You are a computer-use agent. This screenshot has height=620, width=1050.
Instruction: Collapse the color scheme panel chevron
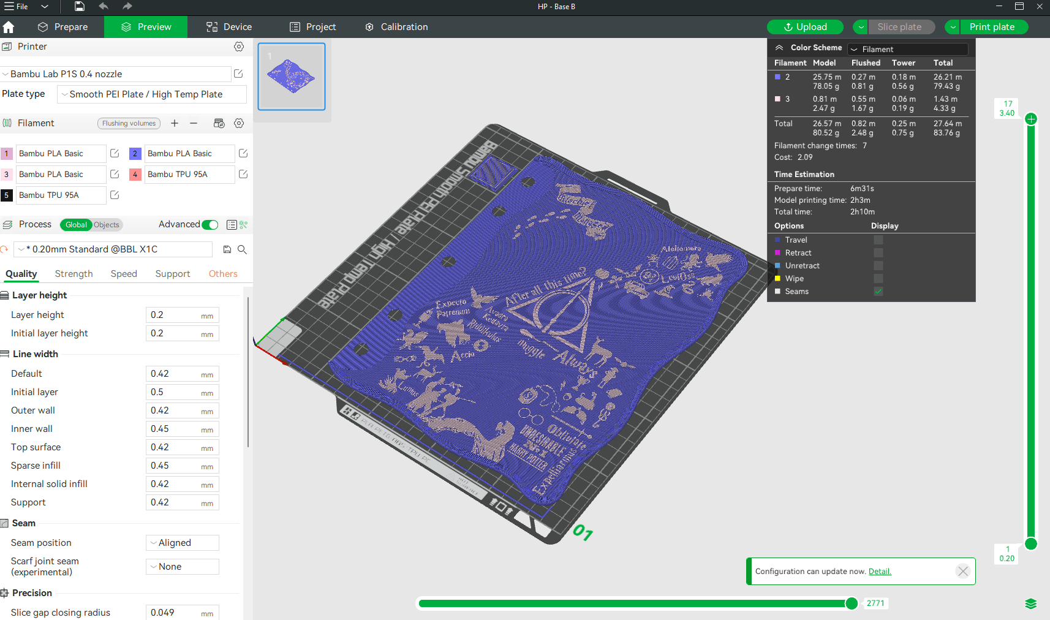pos(779,48)
